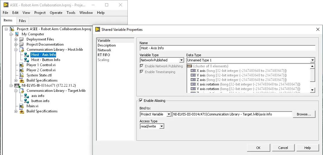
Task: Click the Communication Library - Host.lvlib icon
Action: click(22, 50)
